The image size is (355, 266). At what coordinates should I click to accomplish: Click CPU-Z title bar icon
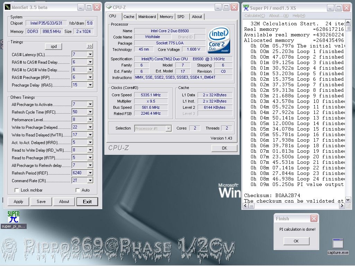point(109,7)
